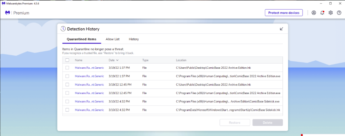
Task: Click the Date cell for the Sidekick.exe row
Action: (x=119, y=101)
